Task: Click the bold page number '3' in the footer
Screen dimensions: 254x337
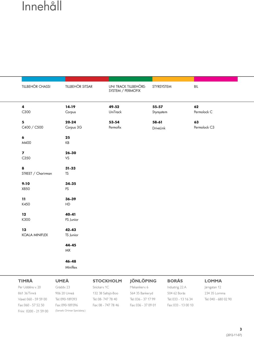Action: click(x=241, y=329)
